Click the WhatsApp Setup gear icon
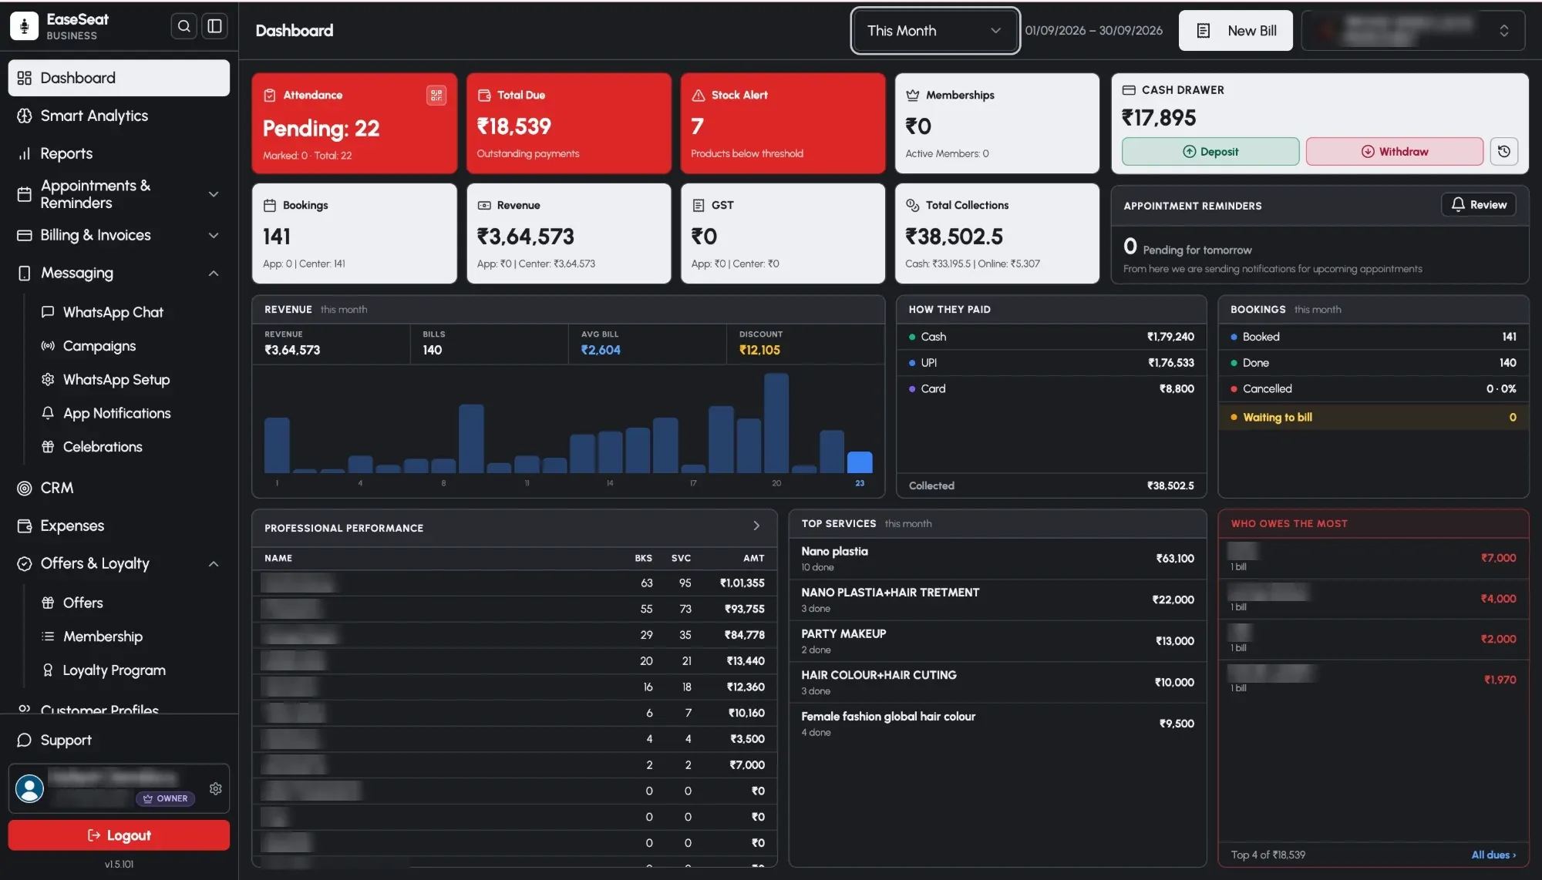Image resolution: width=1542 pixels, height=880 pixels. click(x=48, y=379)
